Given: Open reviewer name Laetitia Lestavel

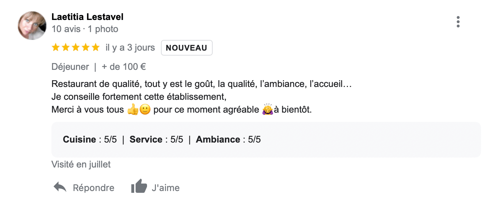Looking at the screenshot, I should tap(87, 17).
